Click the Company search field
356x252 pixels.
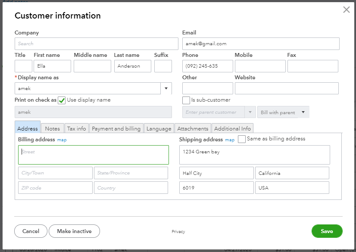pos(96,44)
